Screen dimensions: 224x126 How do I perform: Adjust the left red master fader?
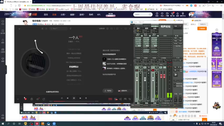click(x=161, y=76)
